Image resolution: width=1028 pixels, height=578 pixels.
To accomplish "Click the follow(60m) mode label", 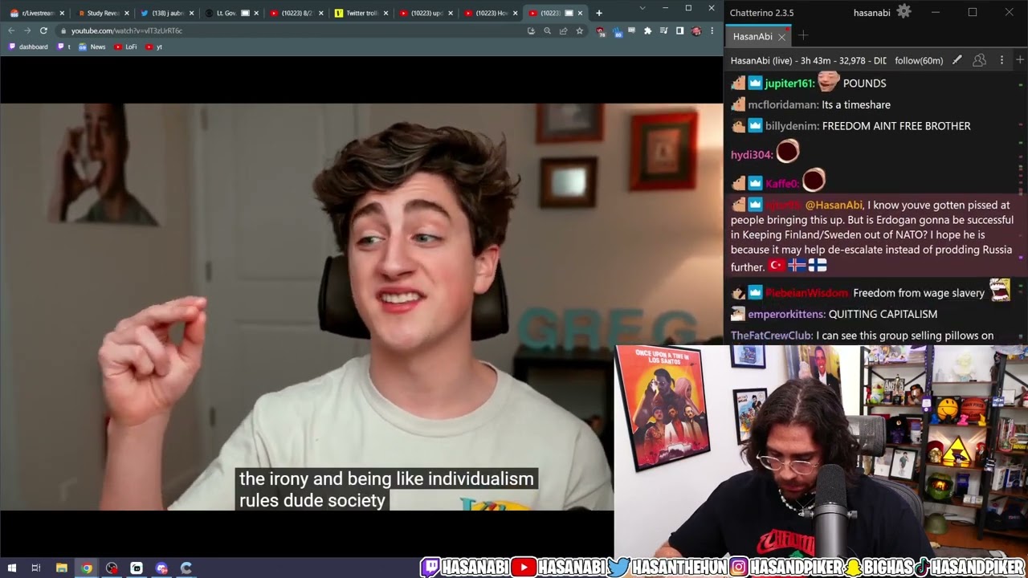I will (x=919, y=60).
